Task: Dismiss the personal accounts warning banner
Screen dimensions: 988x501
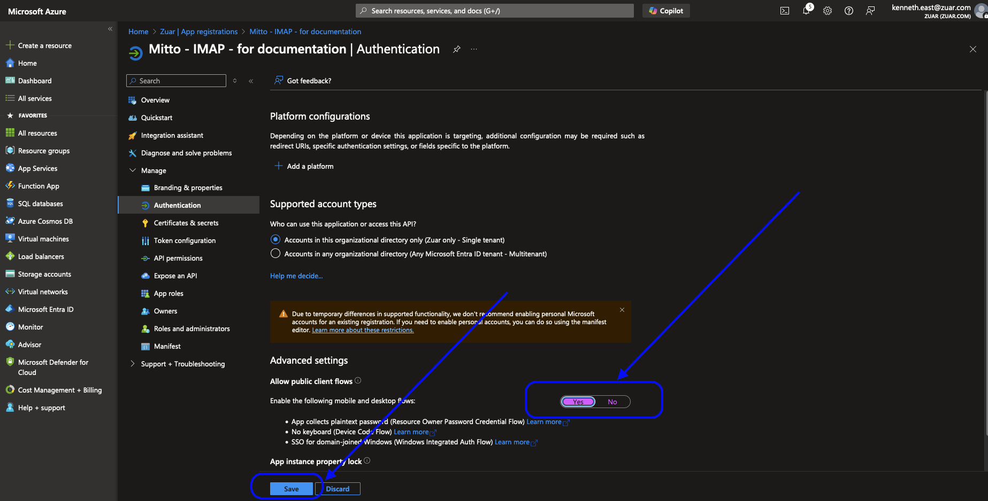Action: [622, 310]
